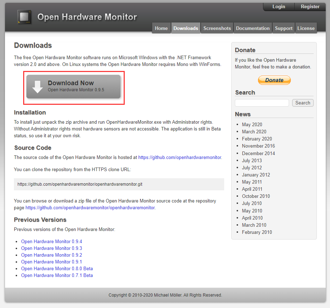This screenshot has width=330, height=308.
Task: Open the March 2010 news entry
Action: [x=254, y=225]
